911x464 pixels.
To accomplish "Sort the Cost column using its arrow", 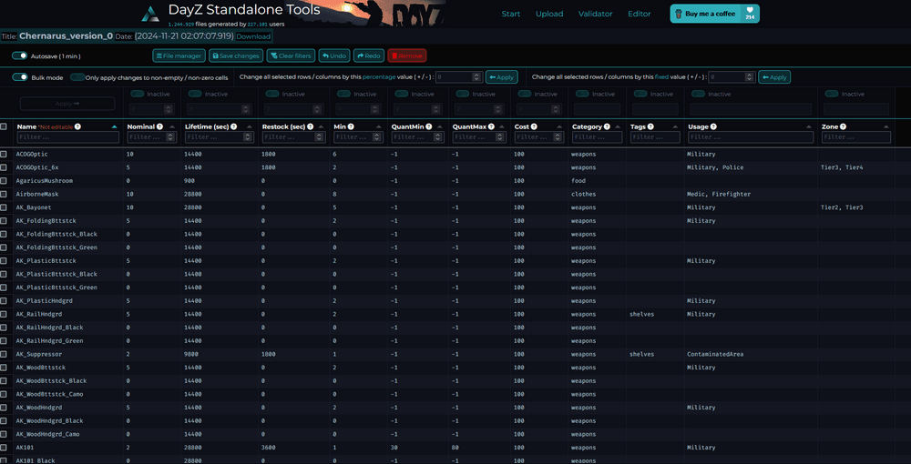I will click(559, 126).
